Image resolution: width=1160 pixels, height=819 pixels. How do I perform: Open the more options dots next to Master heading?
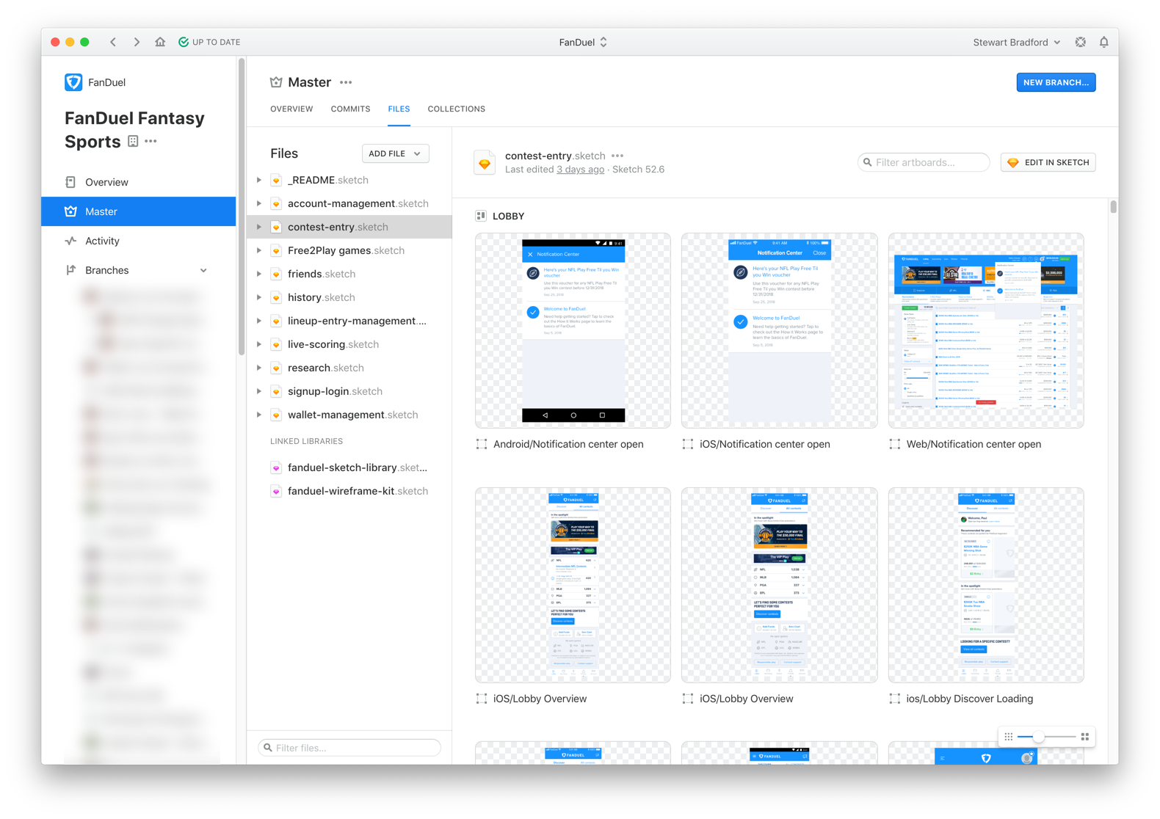(x=346, y=82)
